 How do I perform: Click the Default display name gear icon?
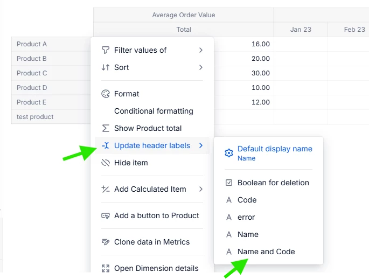[x=229, y=153]
